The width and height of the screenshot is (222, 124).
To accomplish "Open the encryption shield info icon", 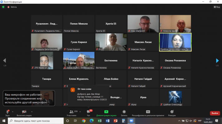I will pyautogui.click(x=3, y=7).
